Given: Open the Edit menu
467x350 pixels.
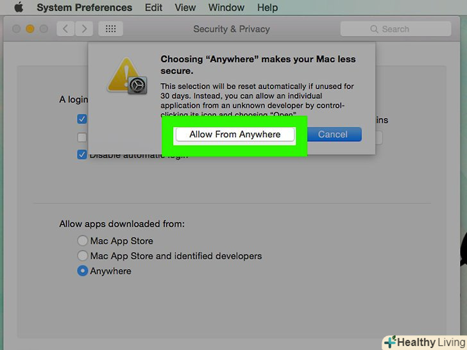Looking at the screenshot, I should pos(153,7).
